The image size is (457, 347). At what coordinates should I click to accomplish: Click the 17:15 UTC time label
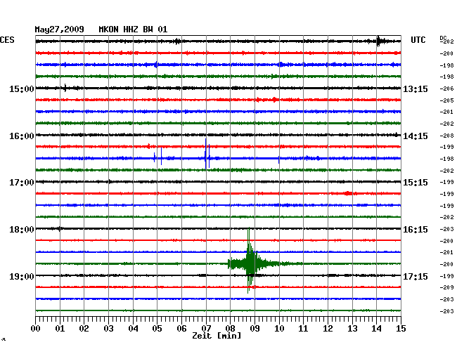click(416, 276)
